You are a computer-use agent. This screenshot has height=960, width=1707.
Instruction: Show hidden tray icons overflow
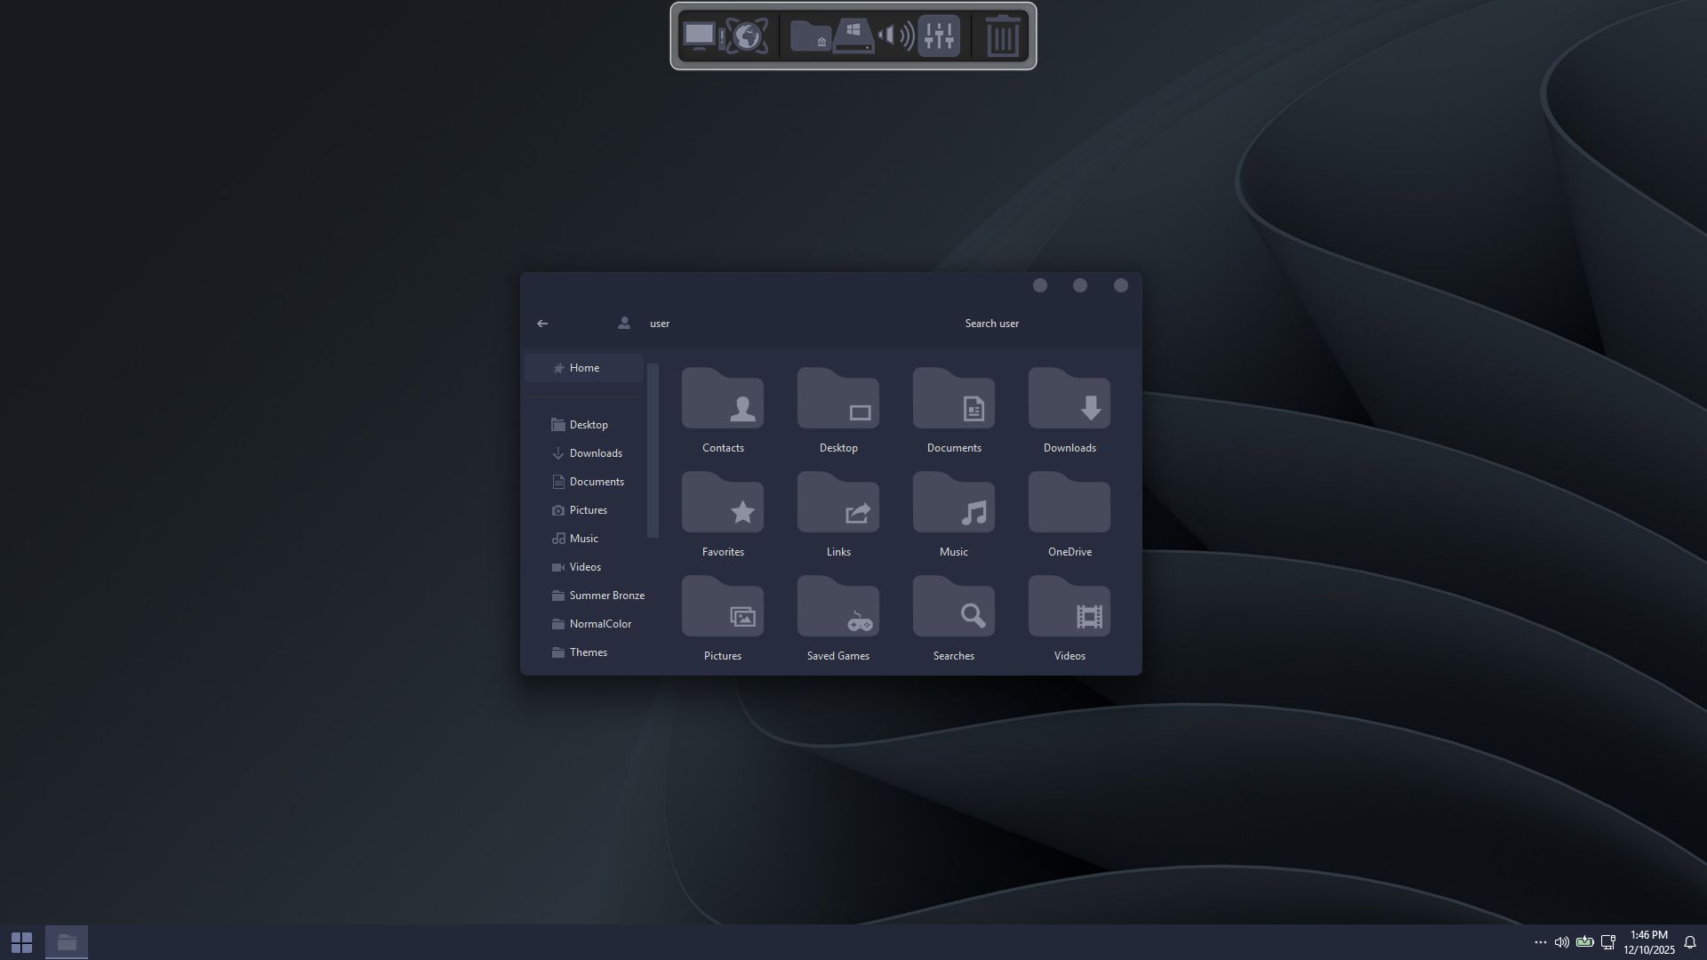point(1540,942)
